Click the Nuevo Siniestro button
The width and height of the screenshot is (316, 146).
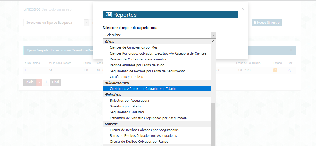(x=266, y=23)
